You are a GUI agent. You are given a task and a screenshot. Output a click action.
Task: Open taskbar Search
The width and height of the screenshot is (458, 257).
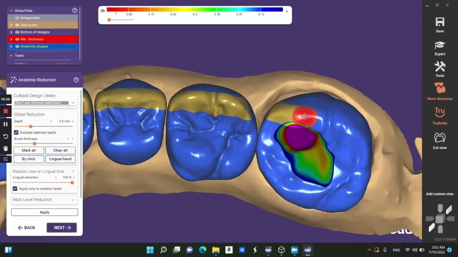click(163, 250)
